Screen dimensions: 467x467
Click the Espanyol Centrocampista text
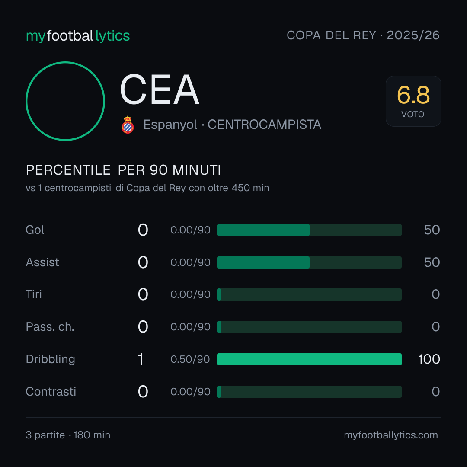[232, 125]
